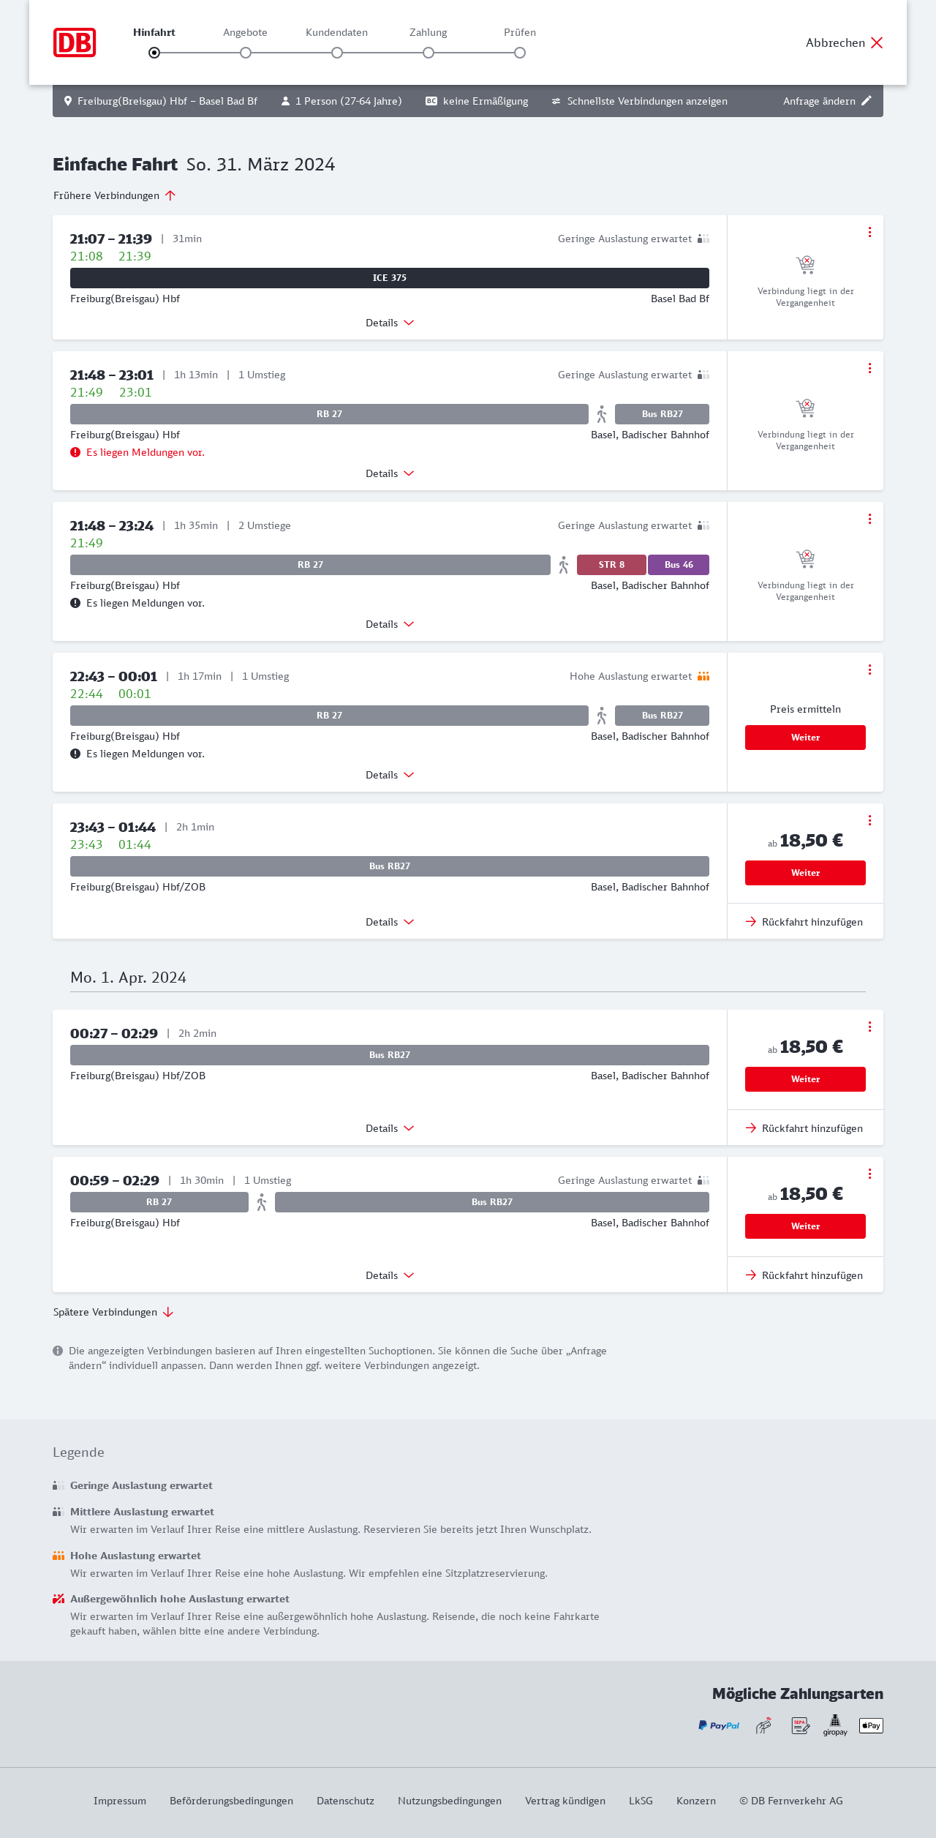
Task: Expand Details for the 23:43–01:44 bus connection
Action: pos(390,922)
